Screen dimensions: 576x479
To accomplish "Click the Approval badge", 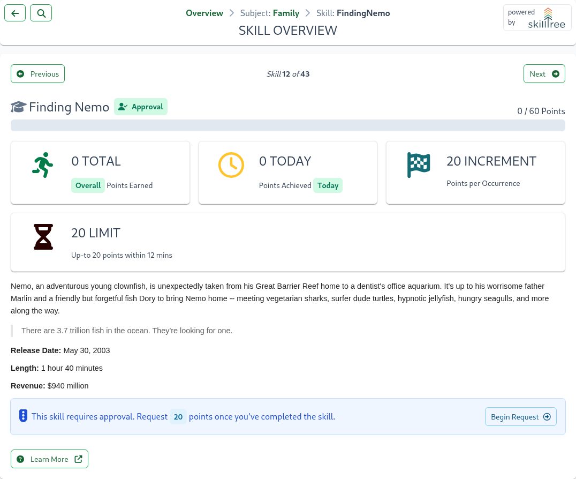I will 141,107.
